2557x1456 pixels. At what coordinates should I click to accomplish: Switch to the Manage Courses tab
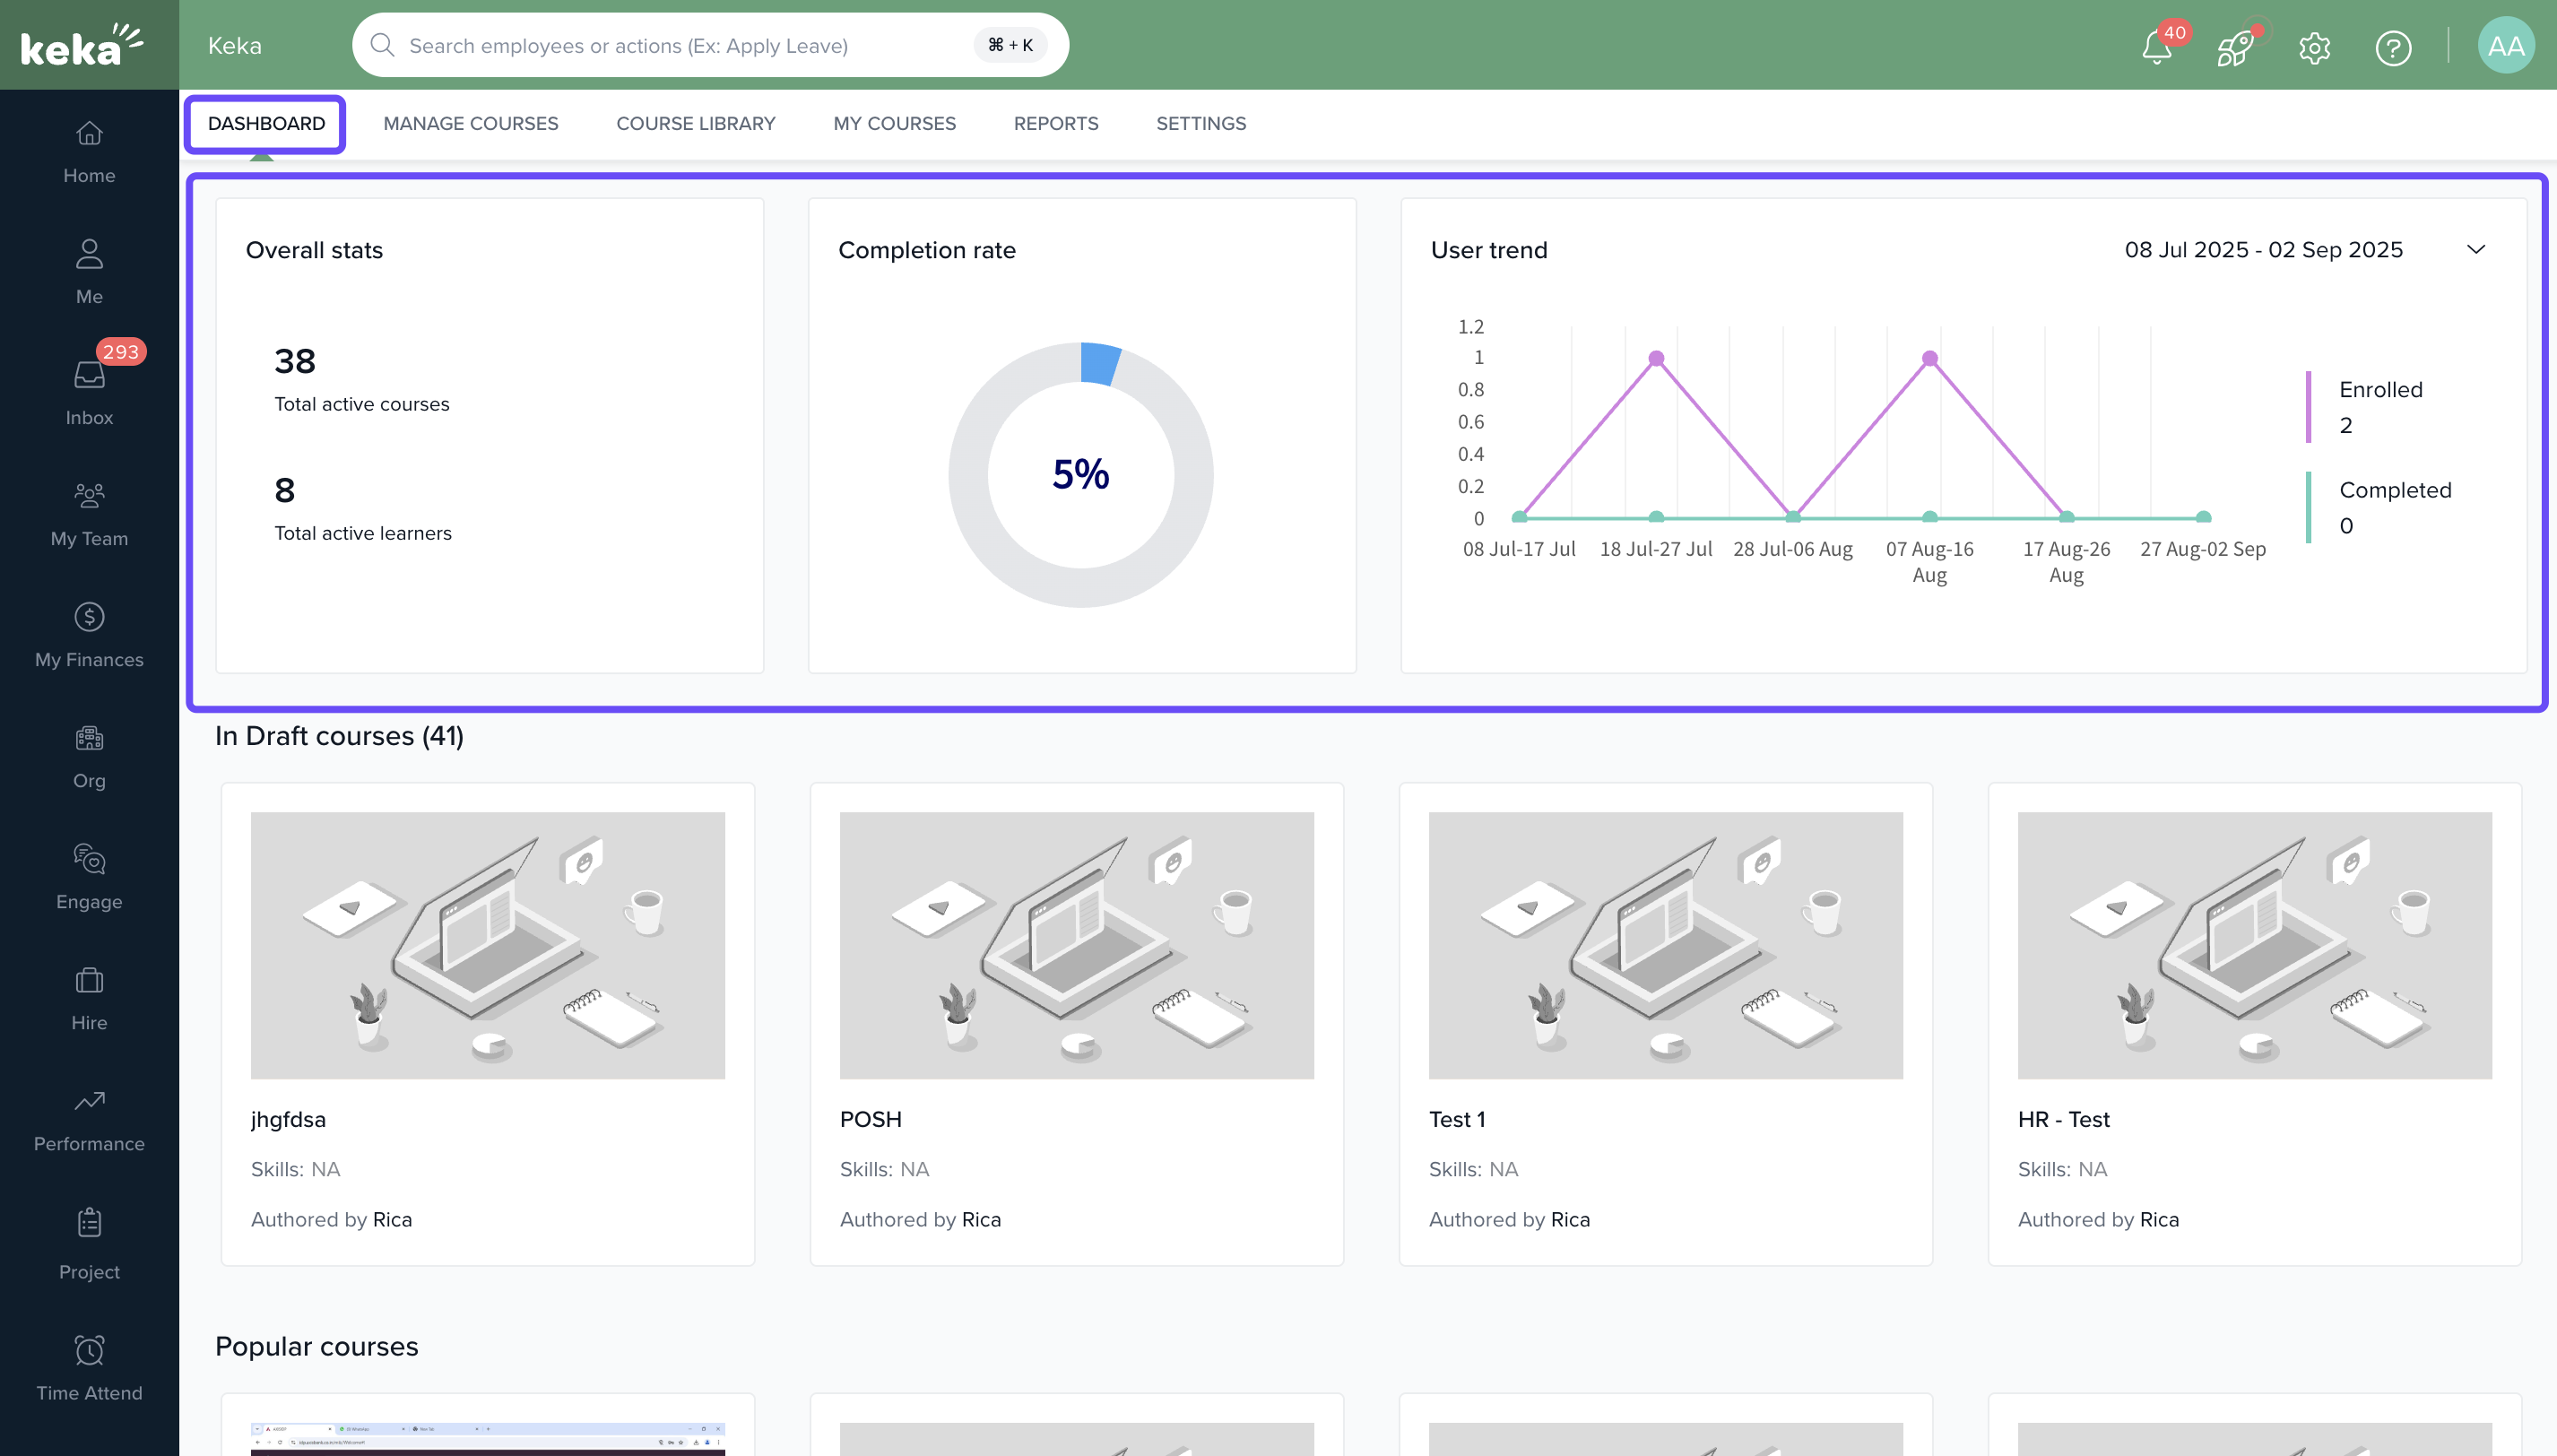pyautogui.click(x=471, y=123)
